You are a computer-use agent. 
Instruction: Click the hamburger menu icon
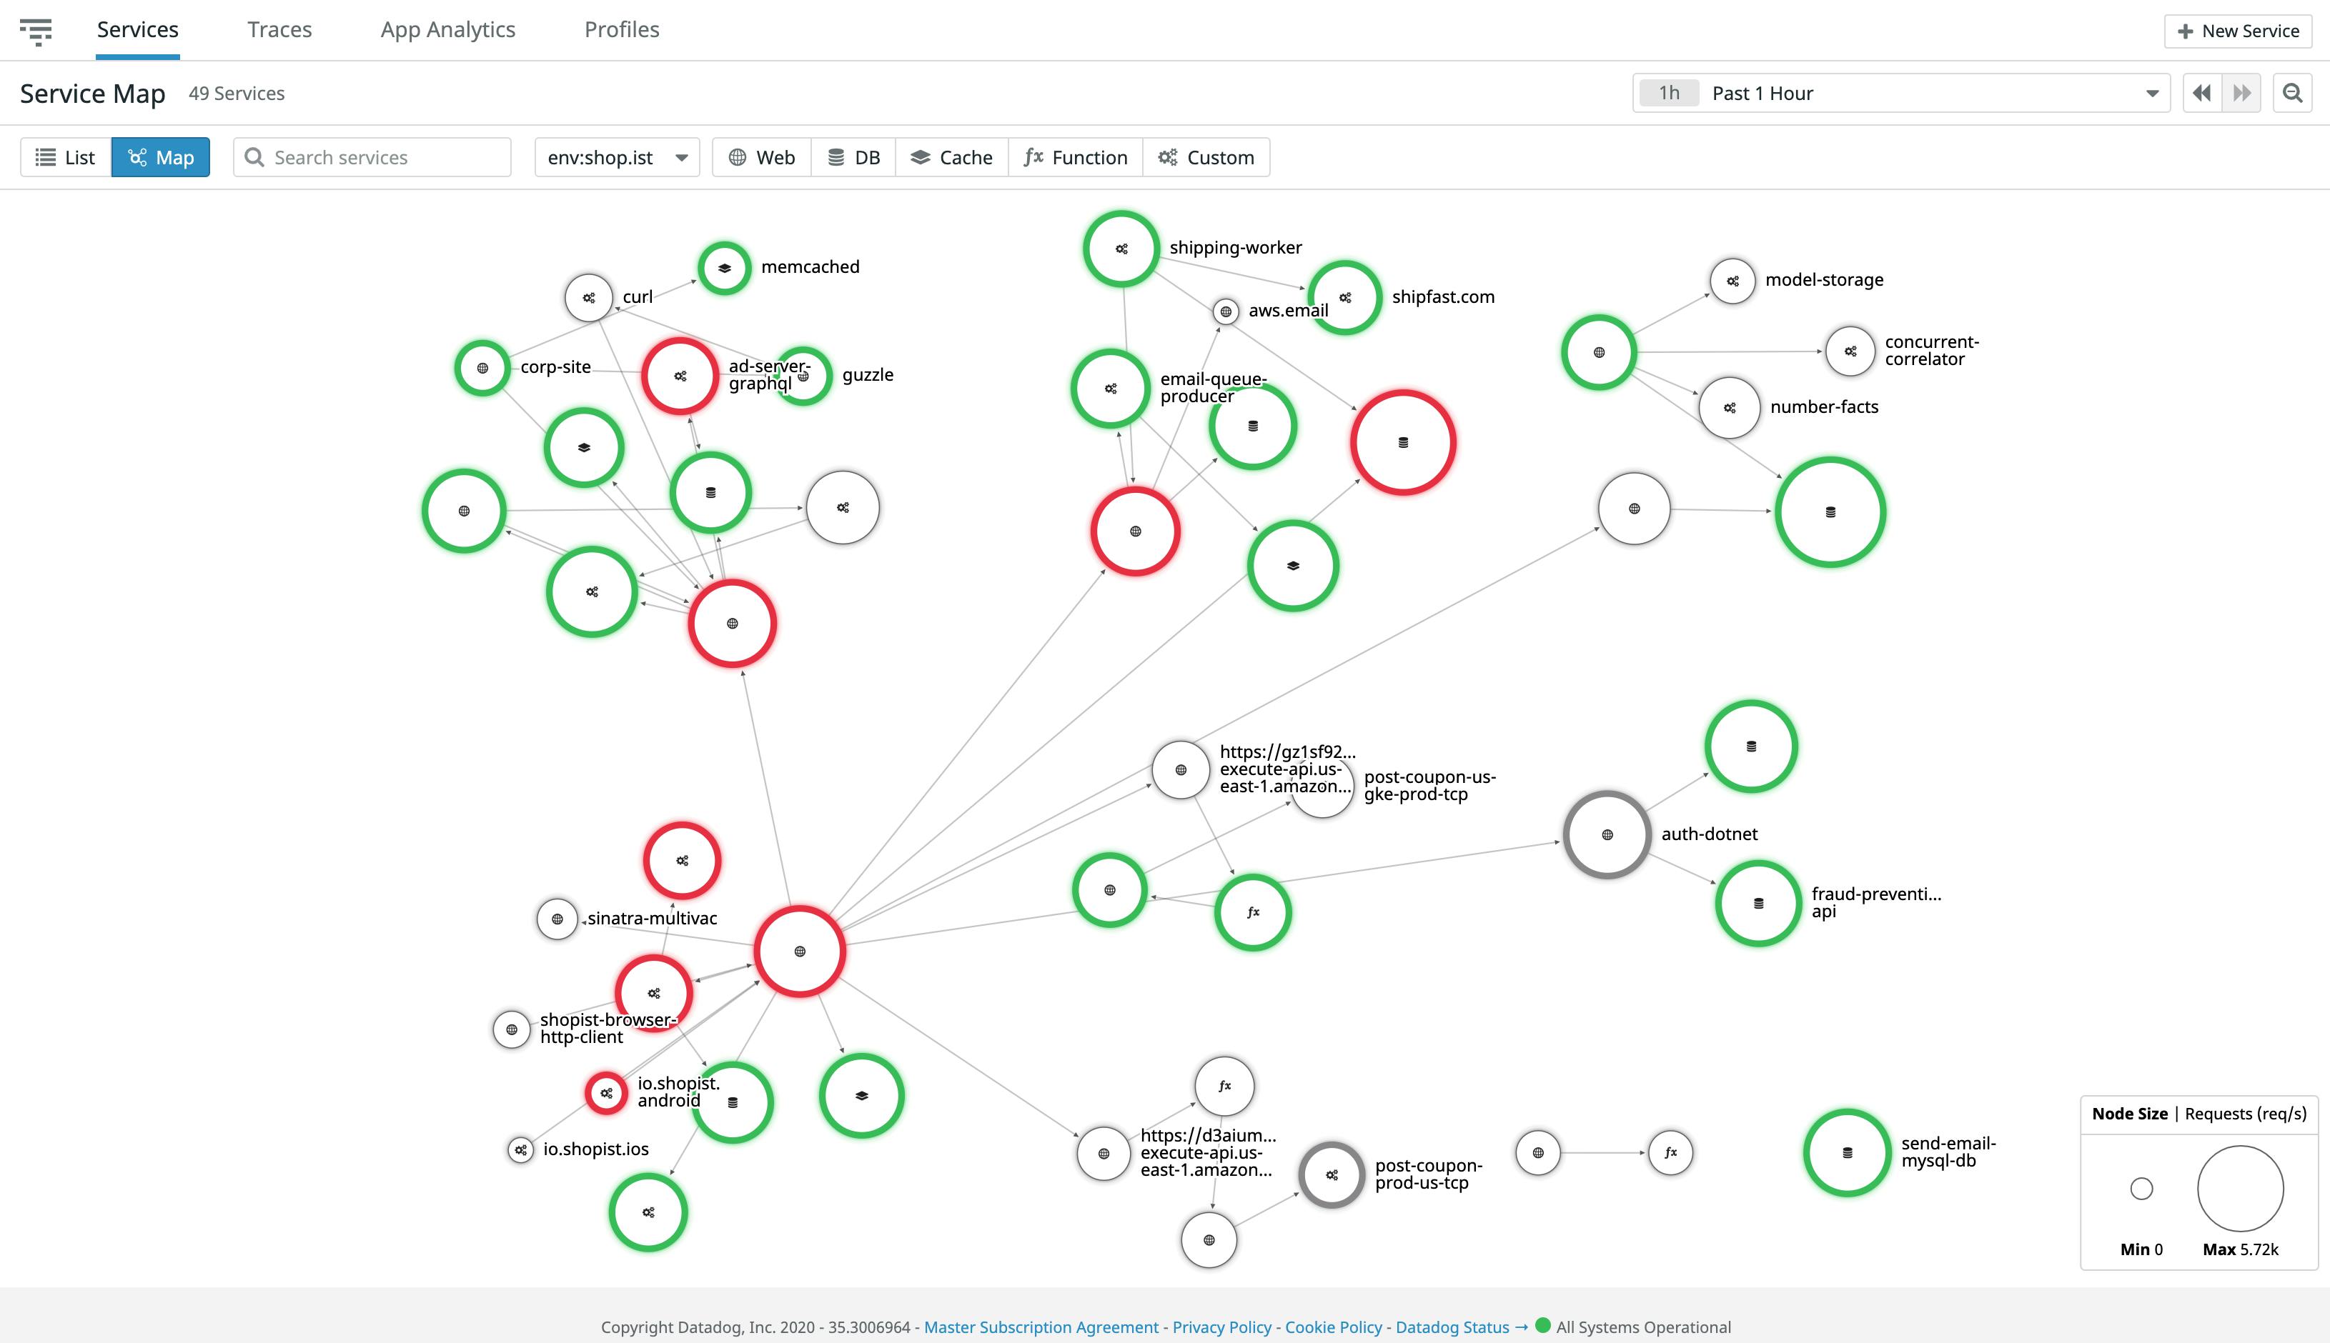coord(35,27)
